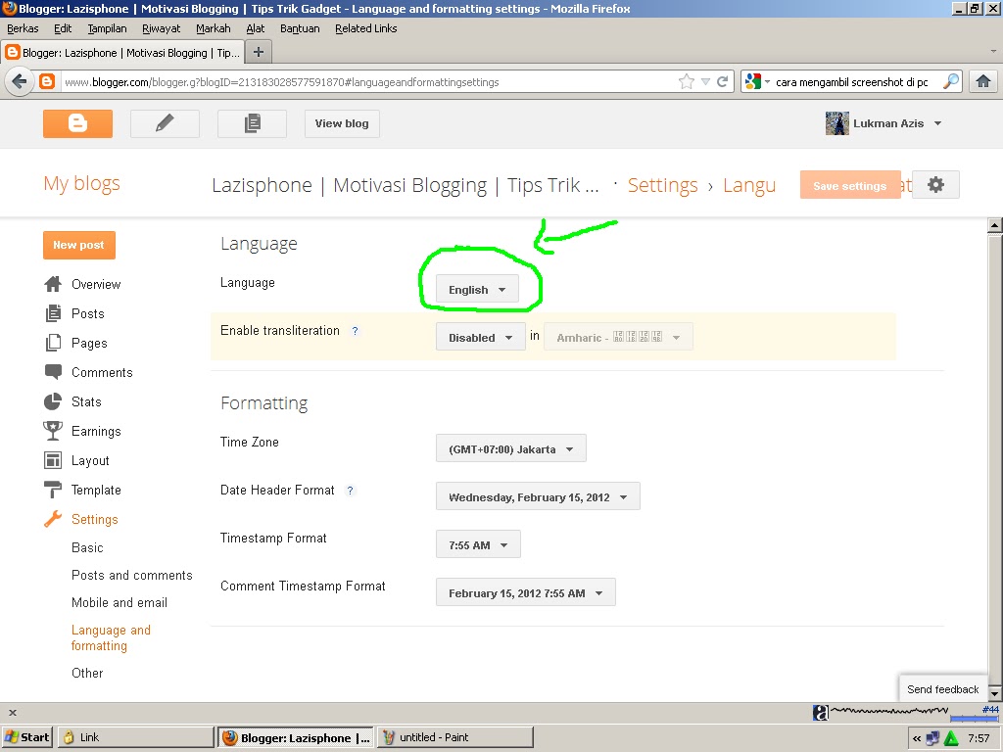1003x752 pixels.
Task: Click the Template paint roller icon
Action: [x=53, y=490]
